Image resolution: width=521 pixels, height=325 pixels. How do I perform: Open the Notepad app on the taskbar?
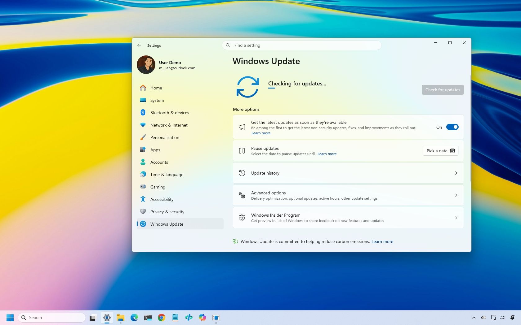coord(175,318)
